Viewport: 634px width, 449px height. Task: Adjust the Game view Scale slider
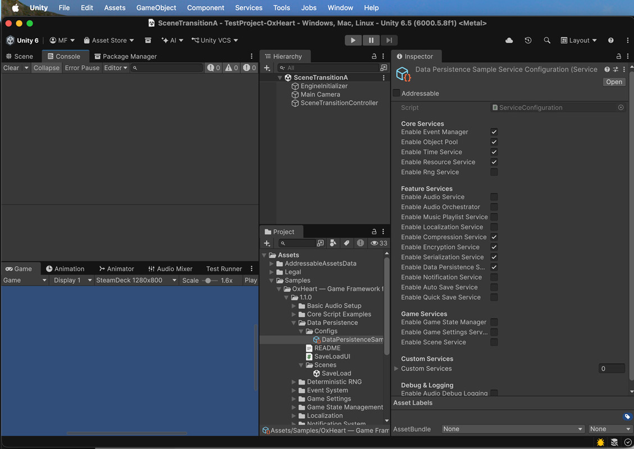[x=209, y=281]
